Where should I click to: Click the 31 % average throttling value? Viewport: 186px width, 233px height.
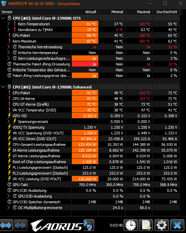click(172, 47)
